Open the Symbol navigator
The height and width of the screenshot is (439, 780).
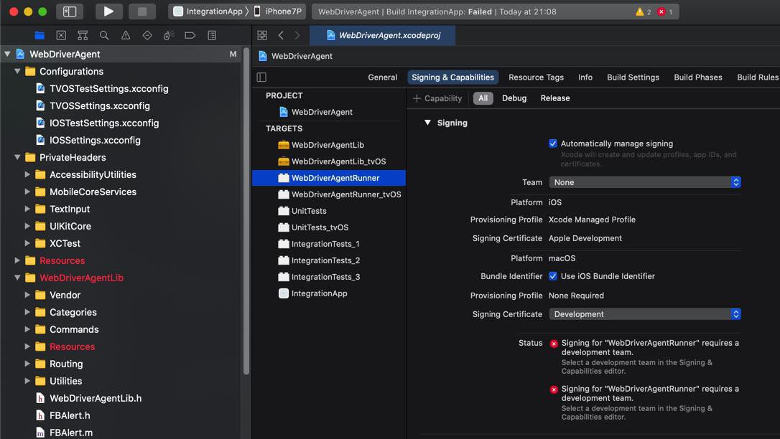(x=83, y=35)
